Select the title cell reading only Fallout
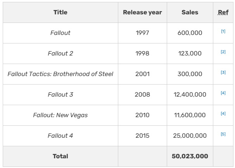This screenshot has width=235, height=168. (60, 33)
